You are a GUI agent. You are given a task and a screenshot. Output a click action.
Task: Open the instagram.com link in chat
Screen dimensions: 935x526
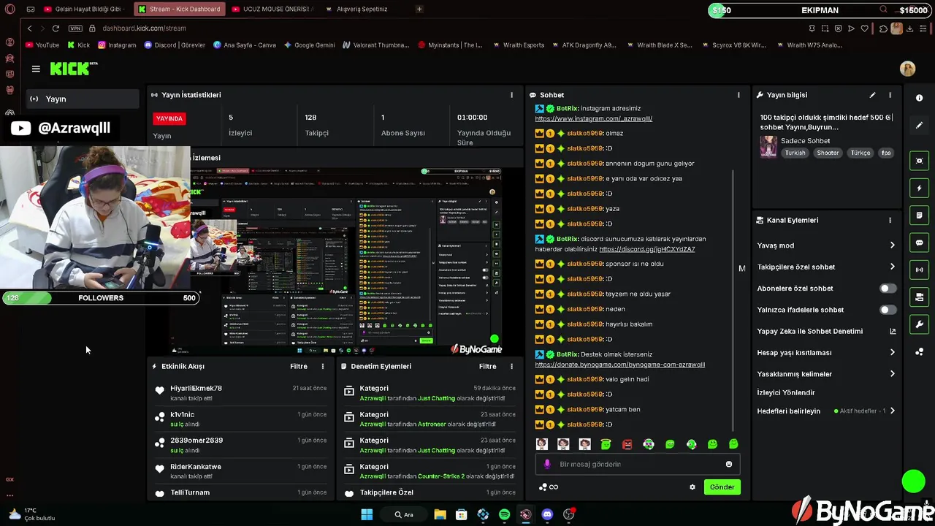[x=593, y=118]
